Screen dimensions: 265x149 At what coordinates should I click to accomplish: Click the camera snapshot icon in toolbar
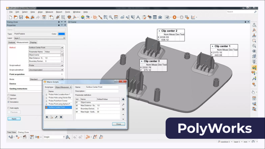point(160,17)
